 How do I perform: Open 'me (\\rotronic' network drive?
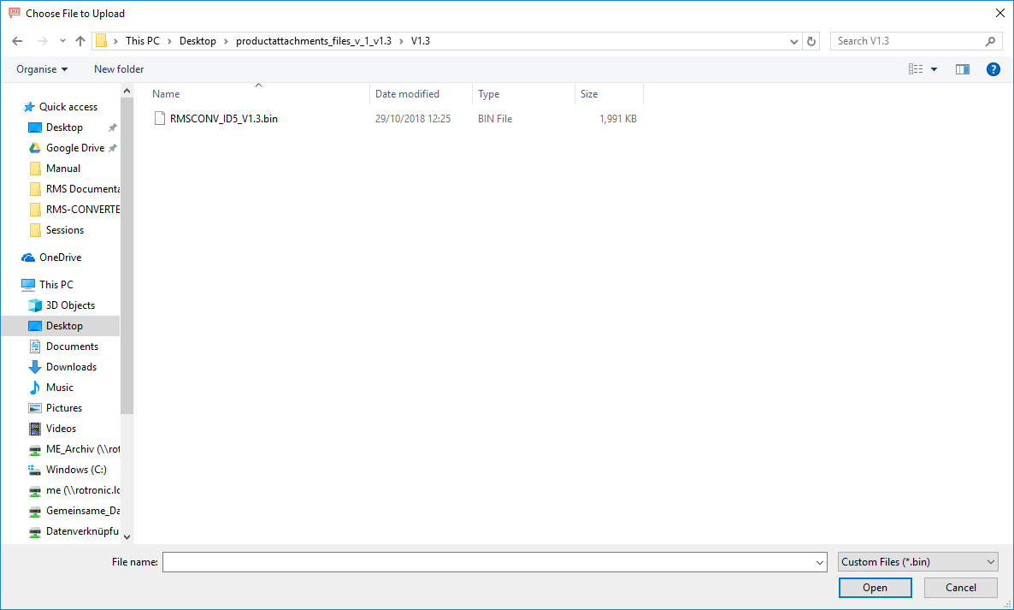(74, 490)
